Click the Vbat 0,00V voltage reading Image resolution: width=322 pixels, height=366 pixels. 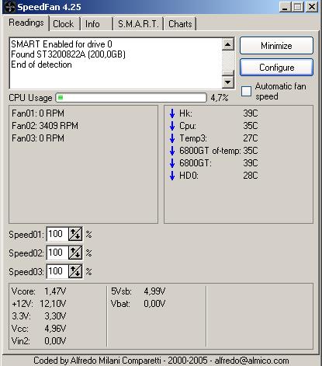click(138, 304)
